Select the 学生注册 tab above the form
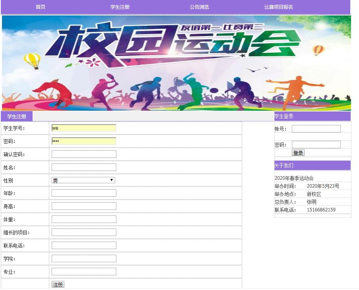This screenshot has width=359, height=290. 17,116
